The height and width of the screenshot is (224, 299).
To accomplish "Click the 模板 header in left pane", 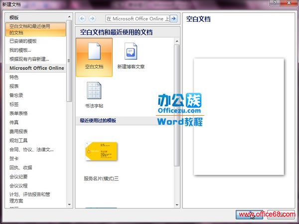I will click(14, 17).
